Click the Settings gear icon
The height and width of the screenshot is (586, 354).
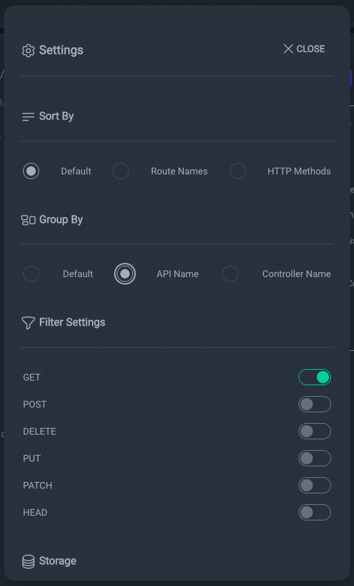[28, 51]
